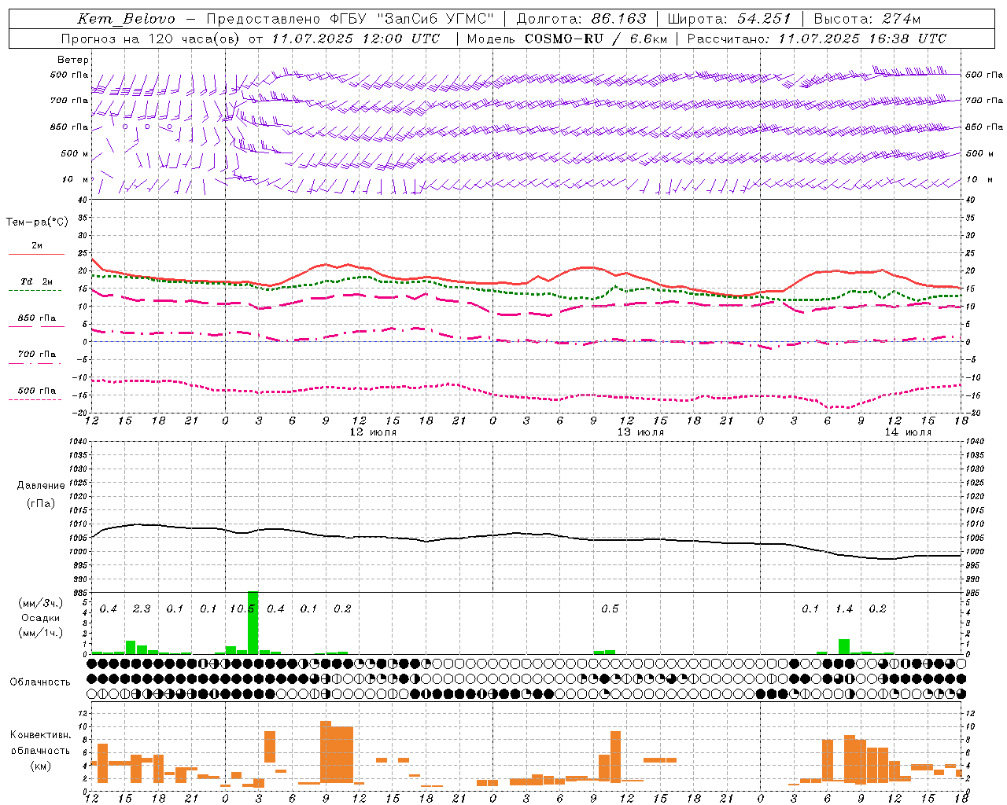Click the "13 июля" date label
1007x805 pixels.
tap(640, 432)
